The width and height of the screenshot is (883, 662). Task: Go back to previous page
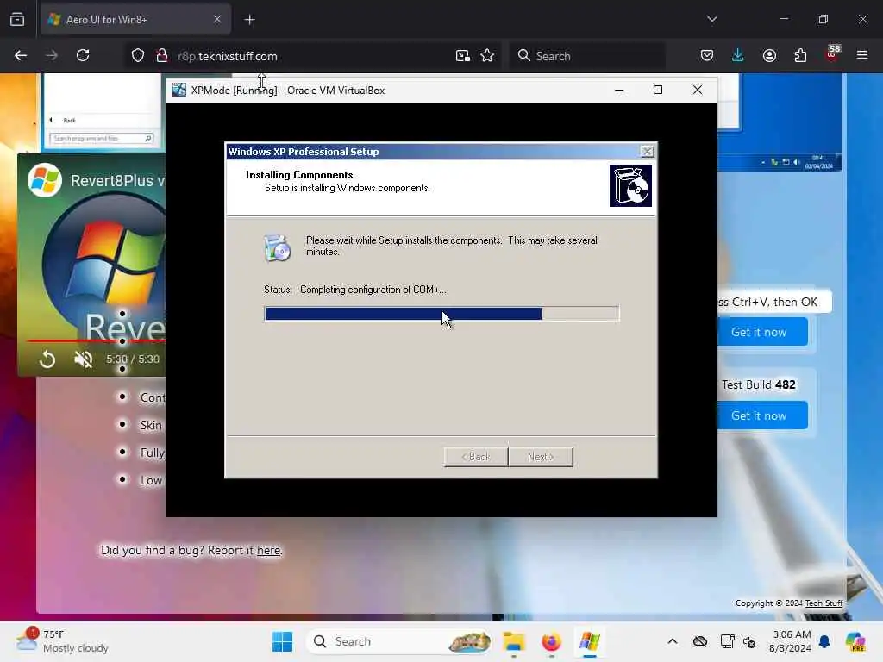21,56
